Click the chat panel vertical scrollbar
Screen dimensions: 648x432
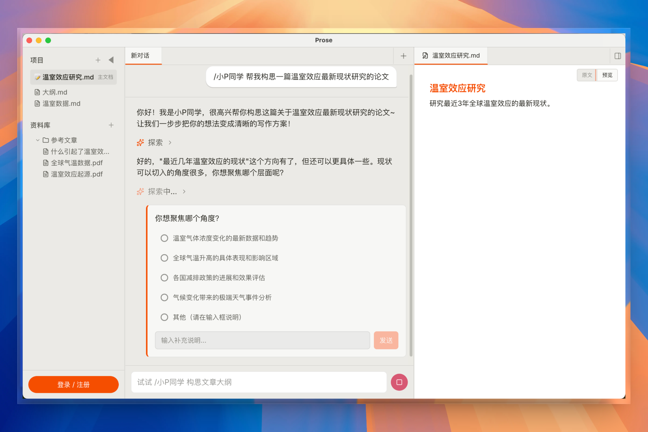click(x=411, y=216)
